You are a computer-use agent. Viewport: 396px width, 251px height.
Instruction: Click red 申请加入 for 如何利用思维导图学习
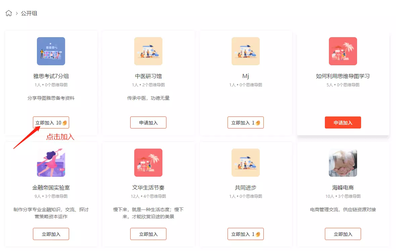pos(343,122)
